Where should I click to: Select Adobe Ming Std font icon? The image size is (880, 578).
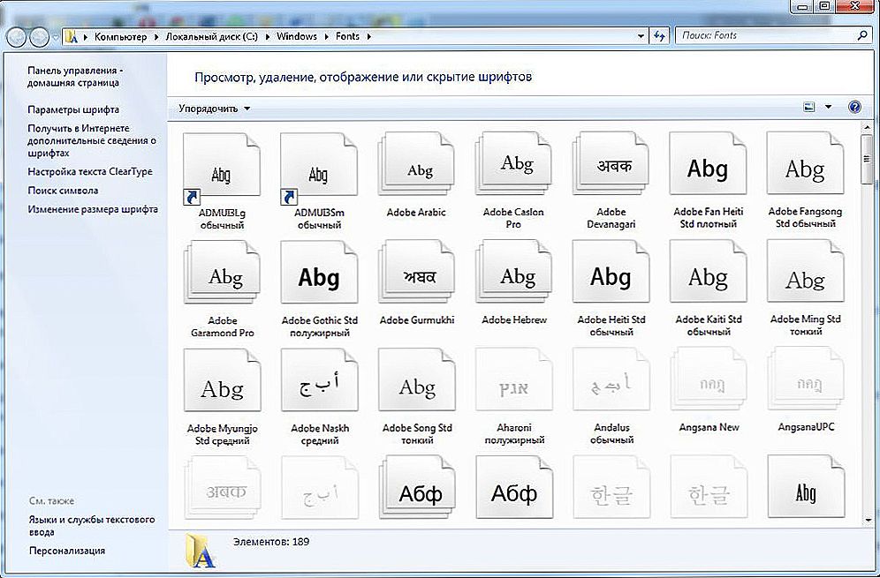coord(806,273)
